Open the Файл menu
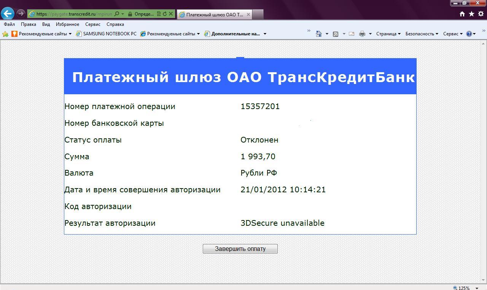The image size is (487, 290). (9, 24)
